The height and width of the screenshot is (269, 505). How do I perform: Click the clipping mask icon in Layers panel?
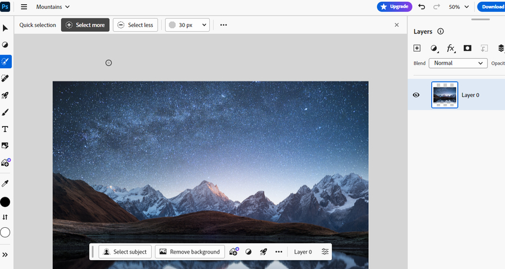(484, 48)
